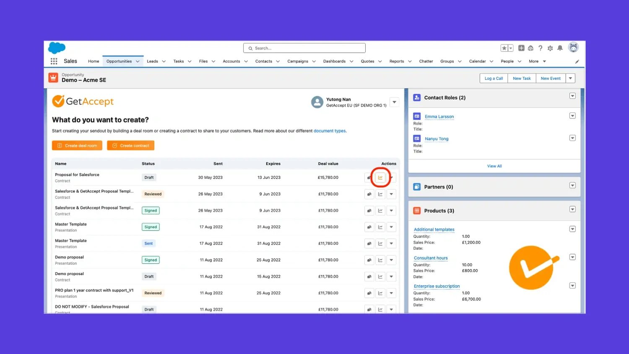
Task: Open analytics for the Signed Demo proposal row
Action: [x=380, y=260]
